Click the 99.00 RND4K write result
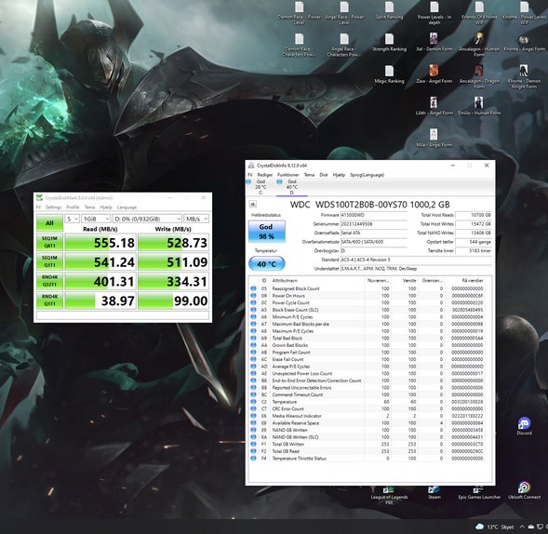This screenshot has height=534, width=548. [174, 300]
